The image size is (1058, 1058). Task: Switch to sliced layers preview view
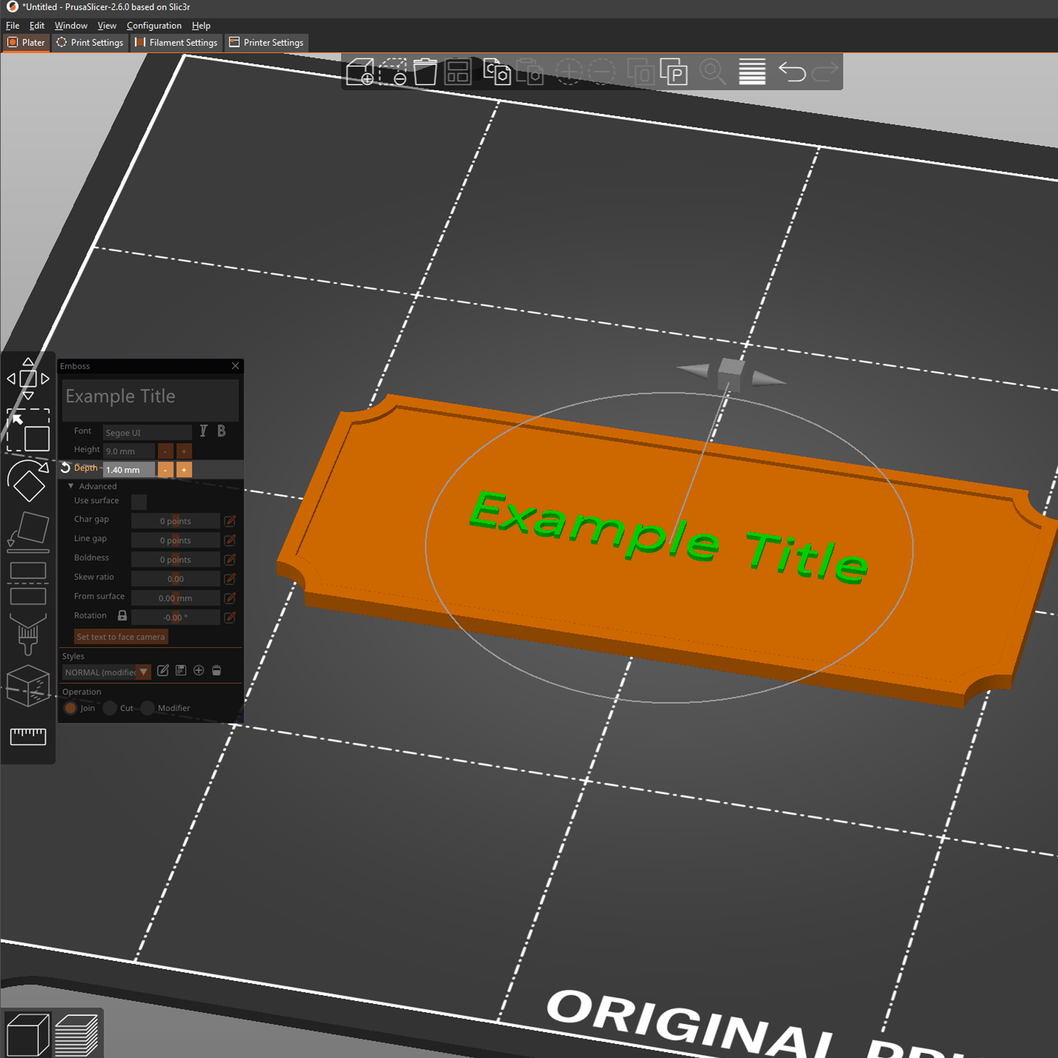pos(77,1034)
